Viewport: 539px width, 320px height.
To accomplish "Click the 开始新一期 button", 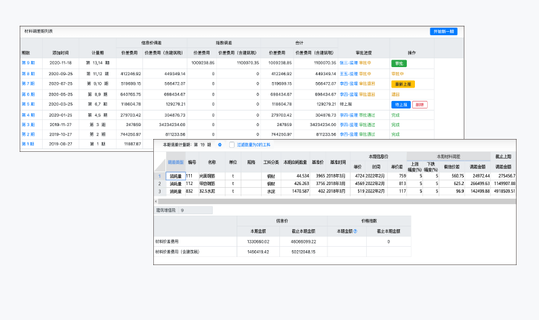I will point(443,31).
